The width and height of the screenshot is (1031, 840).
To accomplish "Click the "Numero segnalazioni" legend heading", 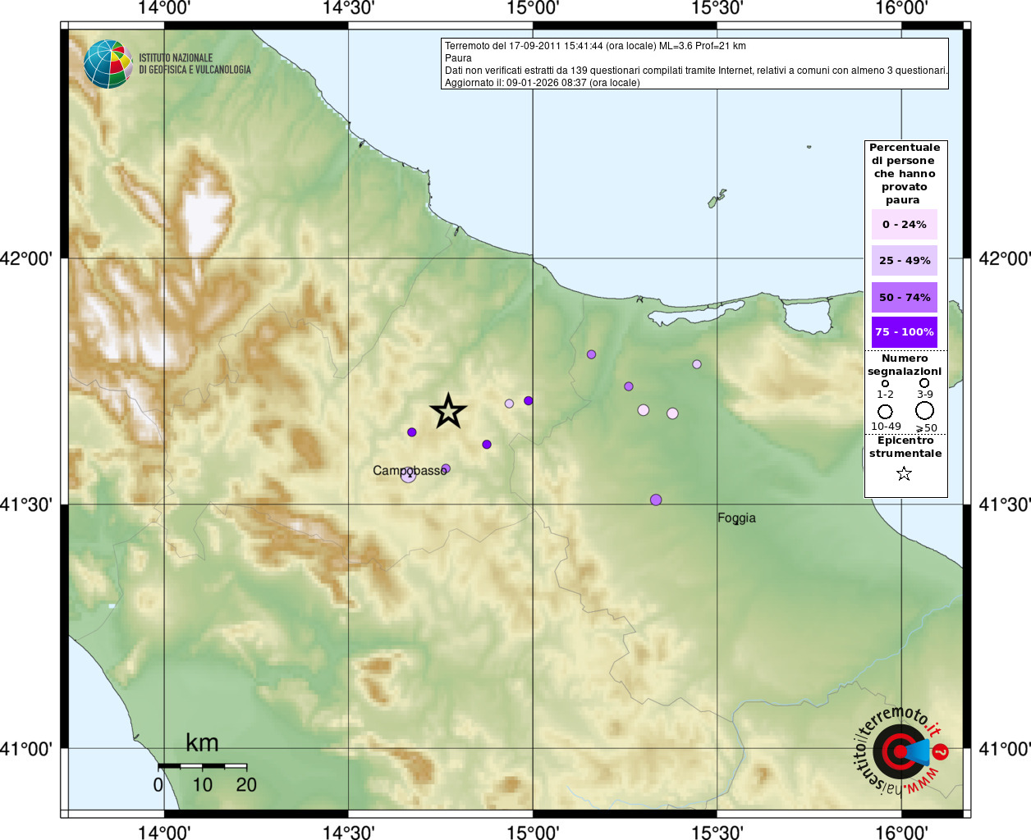I will click(905, 365).
